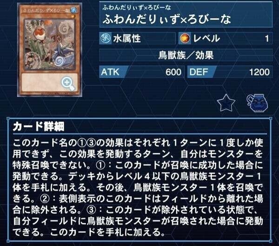Click the blank text box on card thumbnail
Image resolution: width=279 pixels, height=246 pixels.
[x=49, y=82]
